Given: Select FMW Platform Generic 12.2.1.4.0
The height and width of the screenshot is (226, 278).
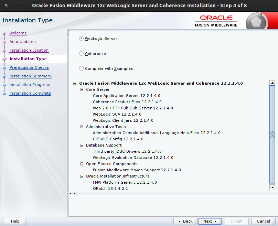Looking at the screenshot, I should (x=125, y=182).
